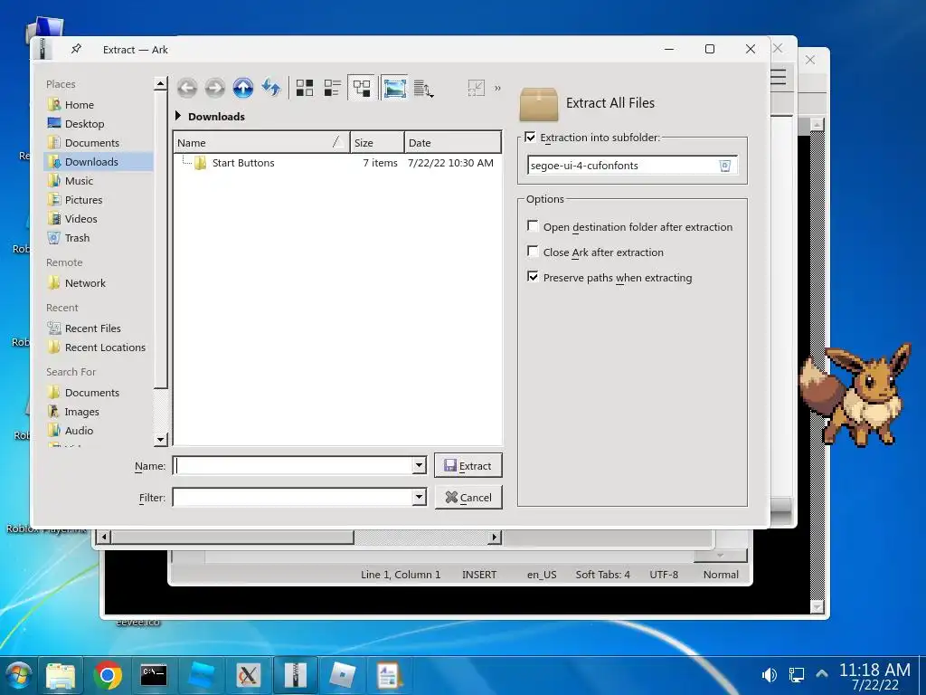Click INSERT mode in editor status bar
The width and height of the screenshot is (926, 695).
pos(479,575)
